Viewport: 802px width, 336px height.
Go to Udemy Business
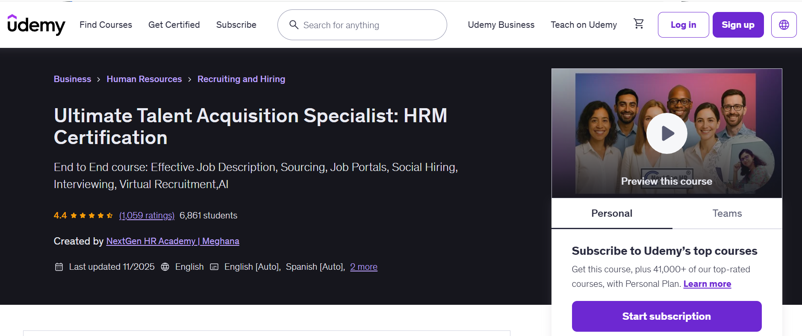click(x=501, y=25)
